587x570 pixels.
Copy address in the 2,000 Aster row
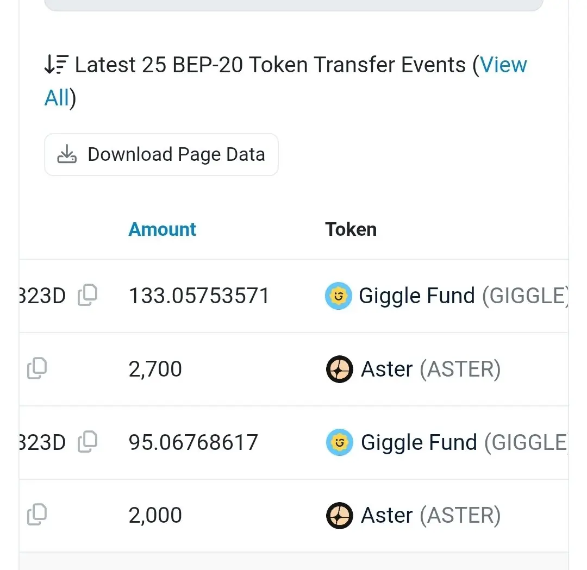(x=37, y=515)
